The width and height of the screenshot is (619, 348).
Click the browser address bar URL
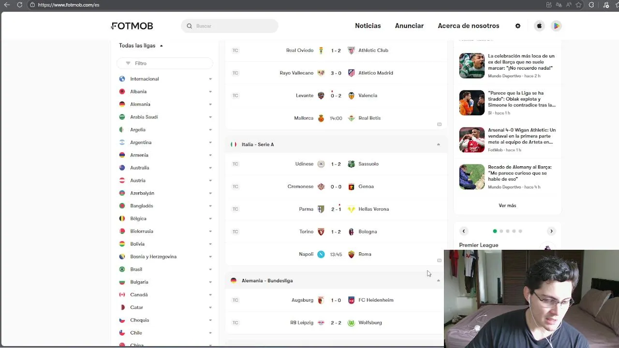coord(69,5)
